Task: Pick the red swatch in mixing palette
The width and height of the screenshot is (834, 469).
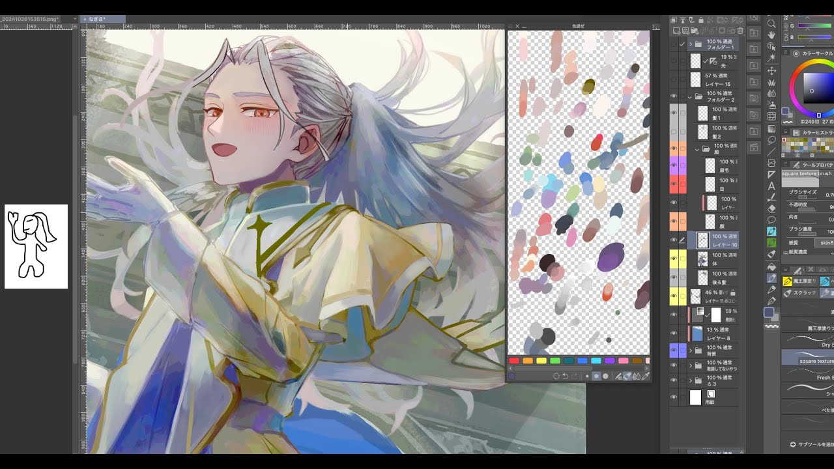Action: [x=514, y=361]
